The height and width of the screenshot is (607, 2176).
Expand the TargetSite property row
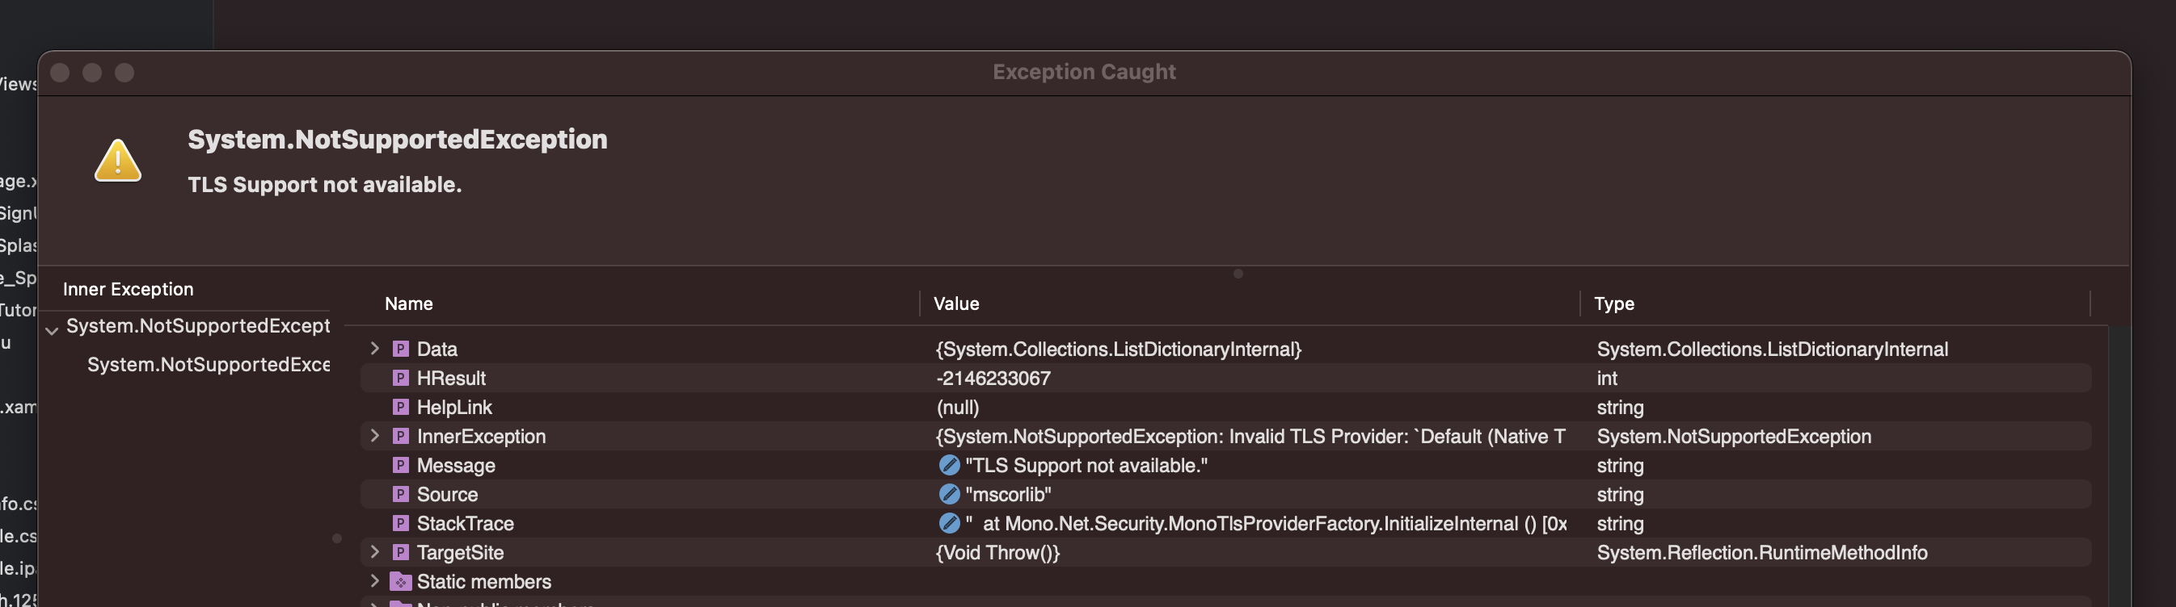(x=375, y=552)
